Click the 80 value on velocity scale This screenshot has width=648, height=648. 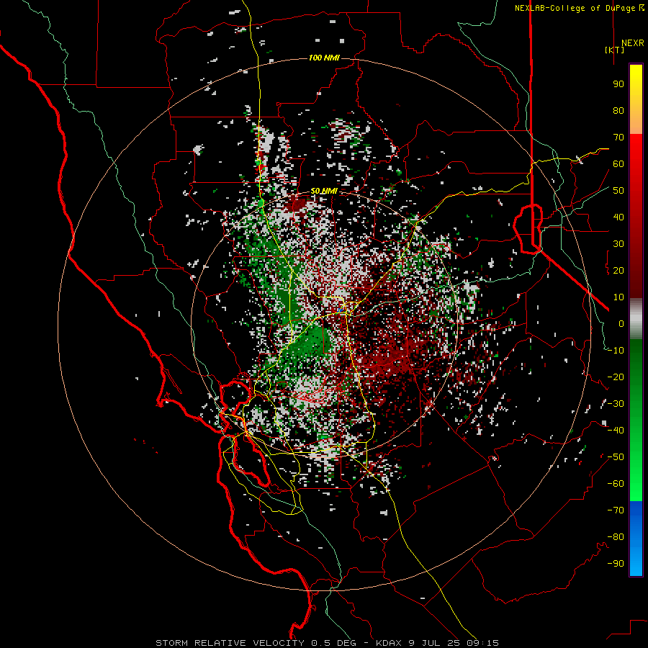pyautogui.click(x=618, y=111)
